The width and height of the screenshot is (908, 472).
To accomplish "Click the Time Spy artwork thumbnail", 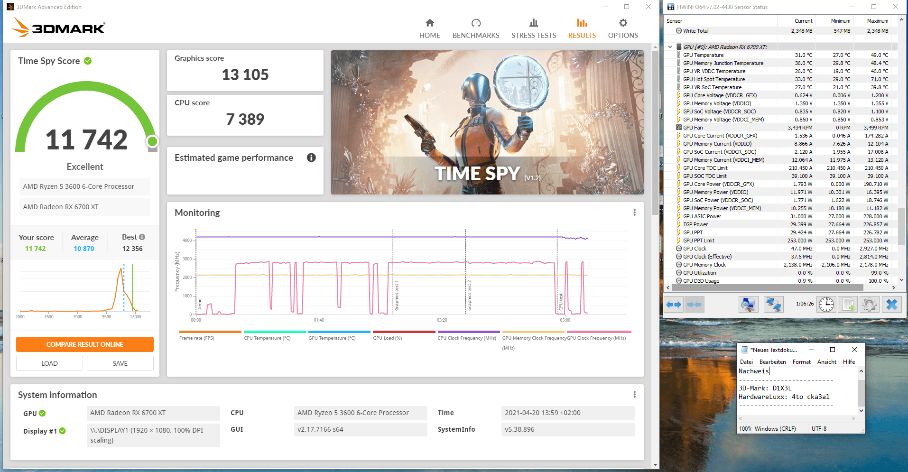I will 487,122.
